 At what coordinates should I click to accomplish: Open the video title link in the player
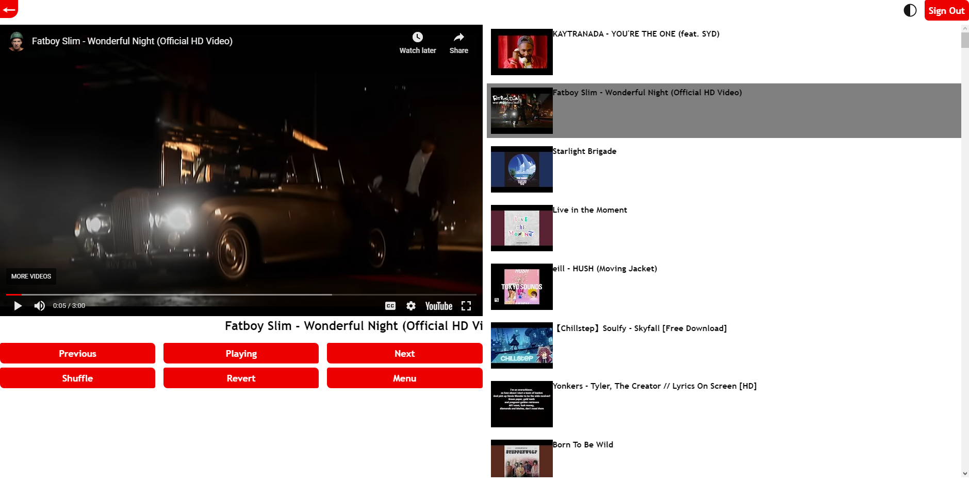click(x=132, y=41)
